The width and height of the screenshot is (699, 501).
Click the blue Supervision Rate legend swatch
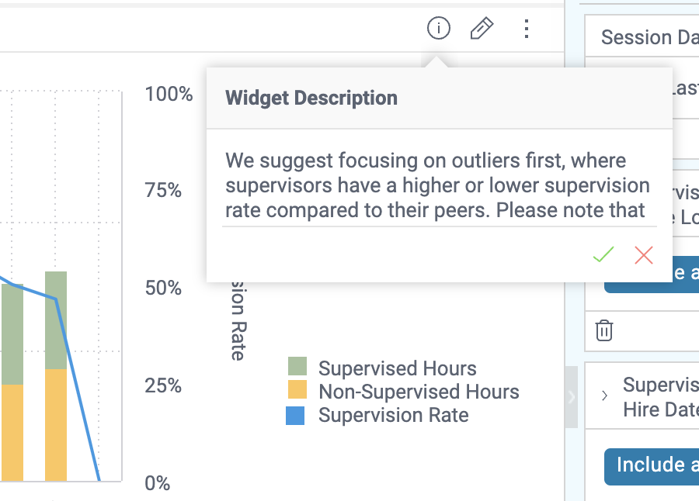tap(297, 415)
